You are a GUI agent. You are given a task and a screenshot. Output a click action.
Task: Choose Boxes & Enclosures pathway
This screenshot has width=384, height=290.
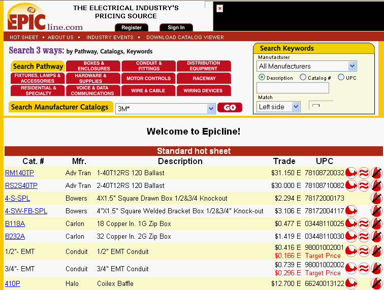click(x=93, y=66)
